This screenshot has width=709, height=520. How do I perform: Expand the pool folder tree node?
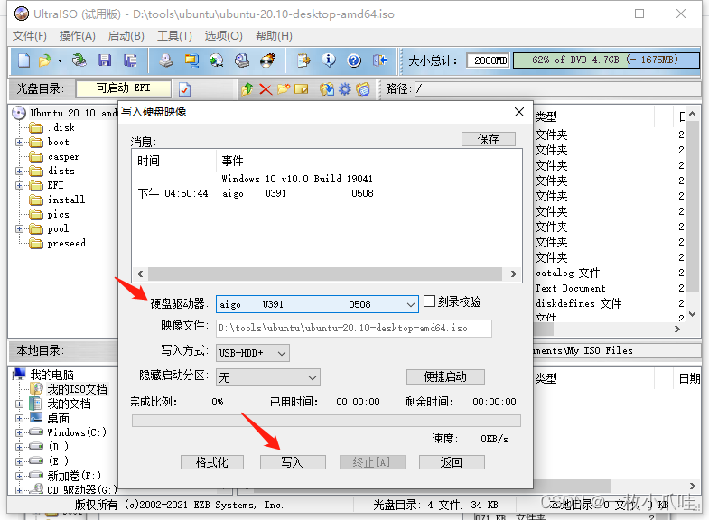click(x=19, y=229)
